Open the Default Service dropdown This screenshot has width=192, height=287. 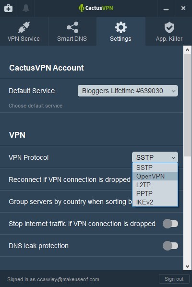[128, 91]
